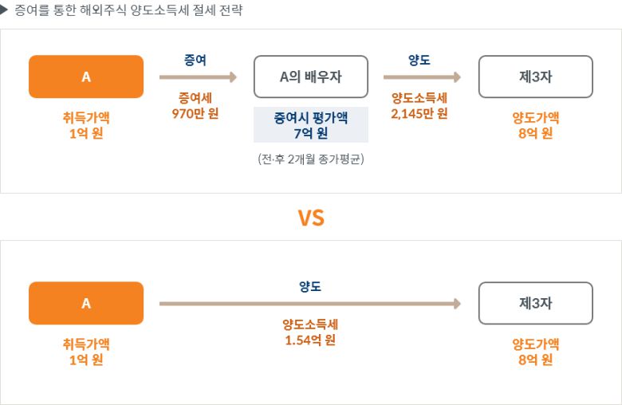Click 양도가액 8억 원 in the upper diagram
This screenshot has height=405, width=622.
535,125
